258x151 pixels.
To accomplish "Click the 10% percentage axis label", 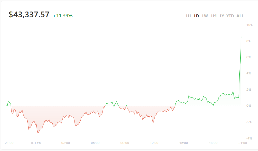I will [249, 25].
